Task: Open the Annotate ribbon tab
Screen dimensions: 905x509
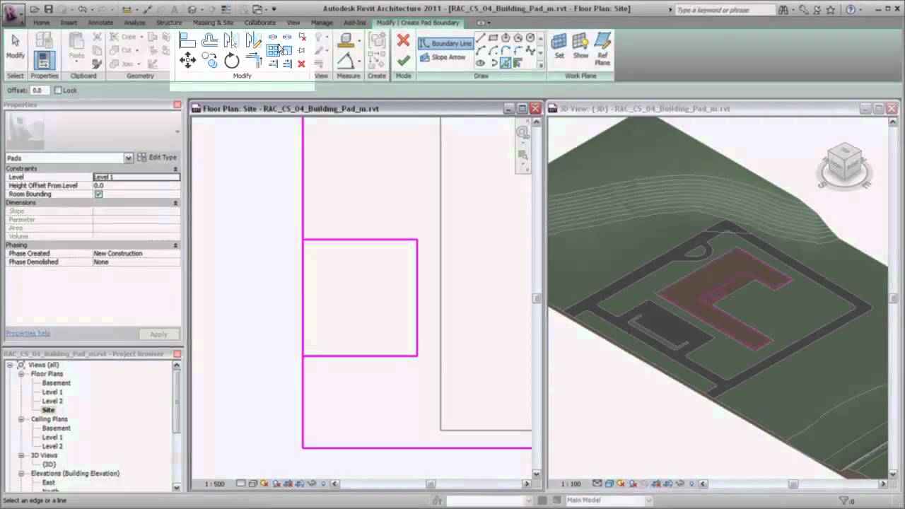Action: [100, 23]
